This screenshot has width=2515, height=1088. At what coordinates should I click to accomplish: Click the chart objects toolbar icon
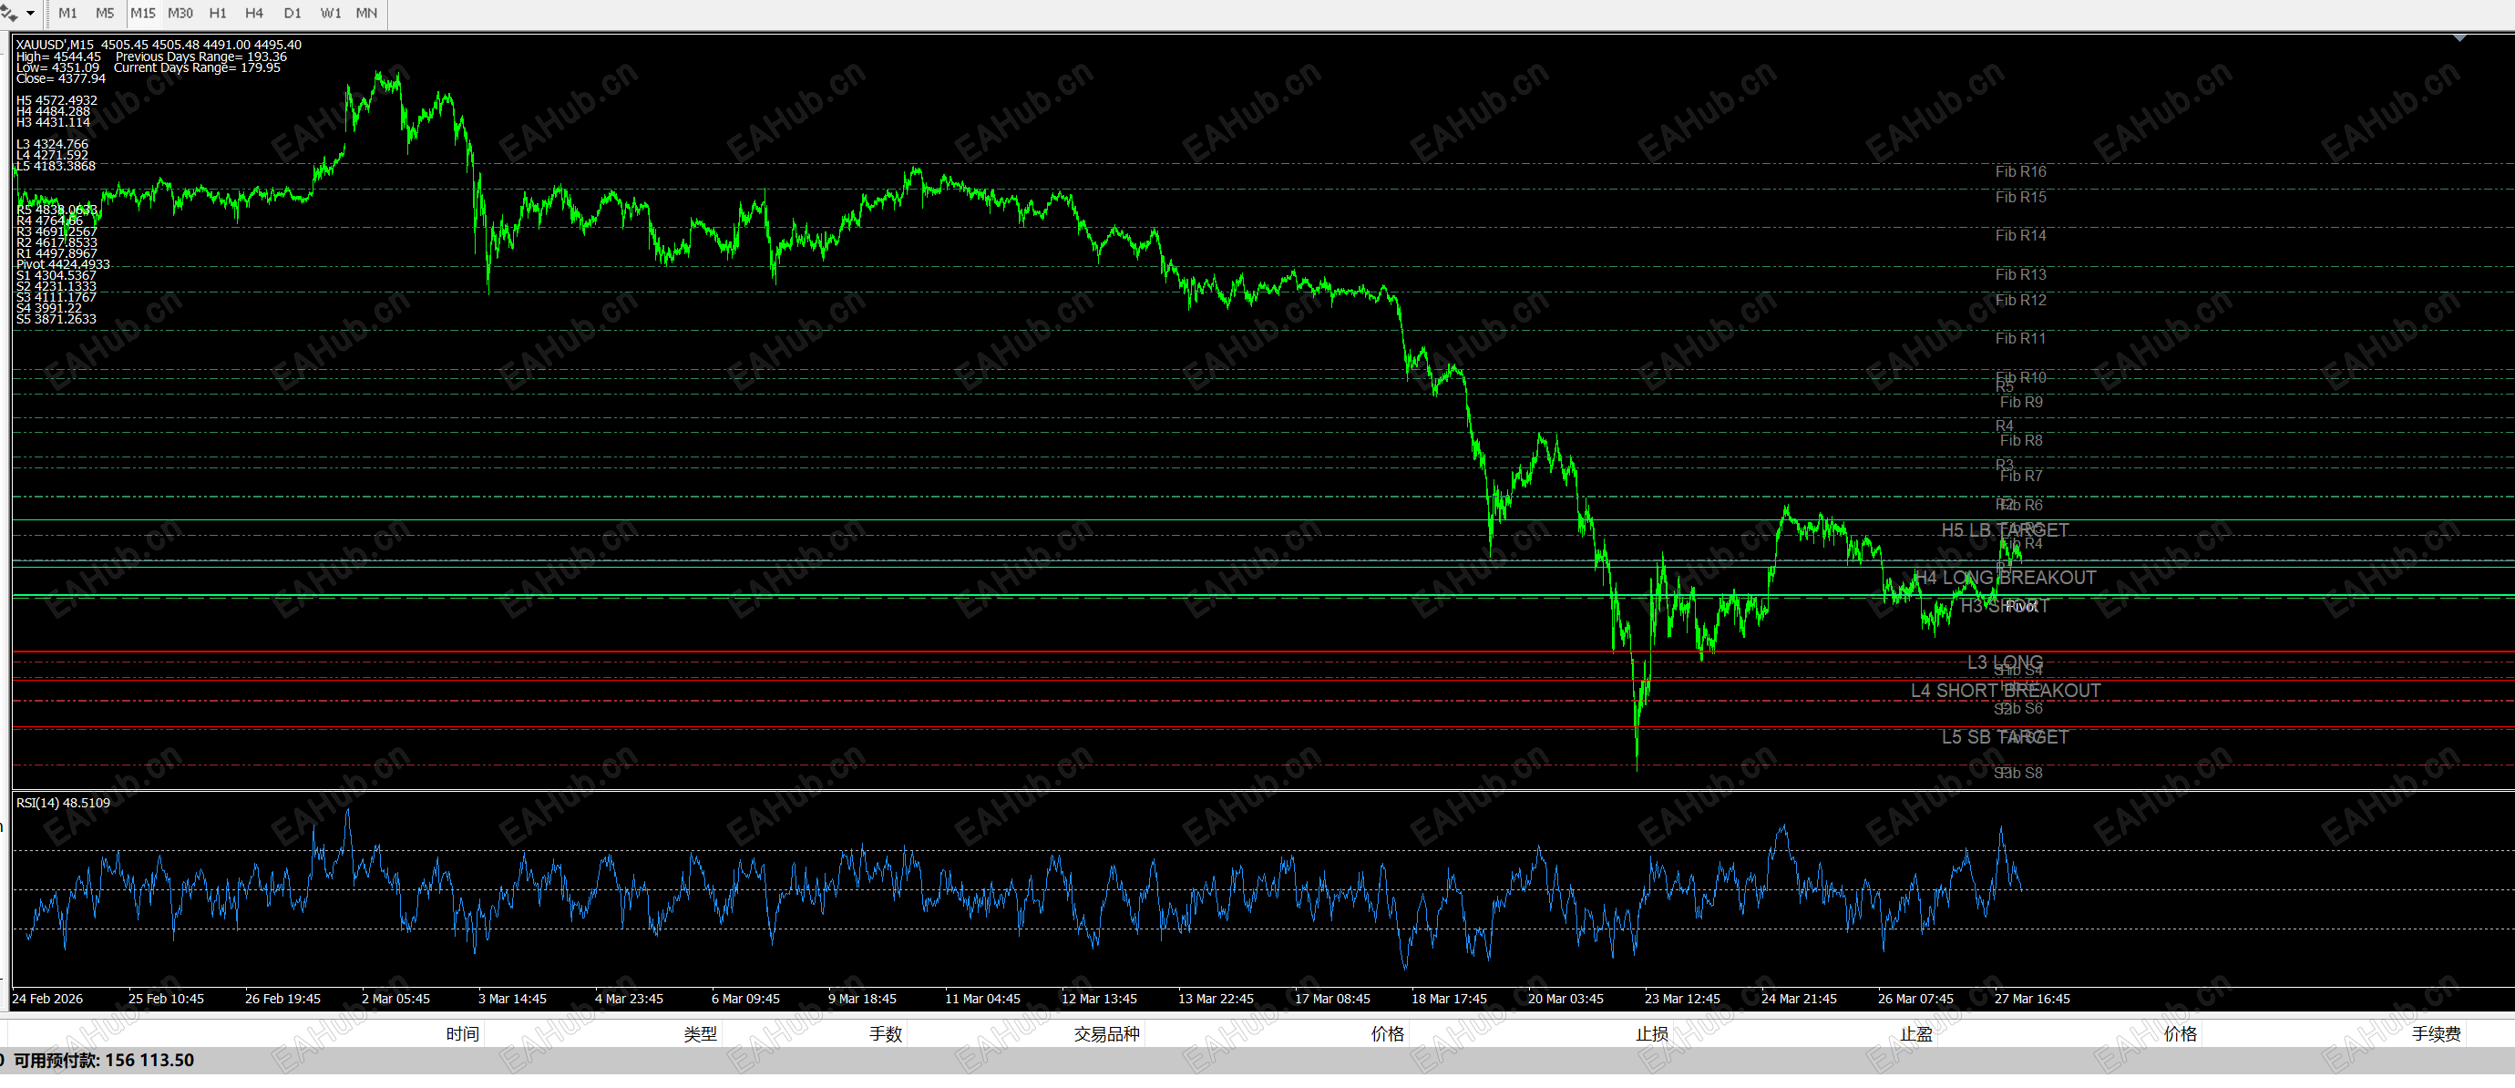pos(9,13)
